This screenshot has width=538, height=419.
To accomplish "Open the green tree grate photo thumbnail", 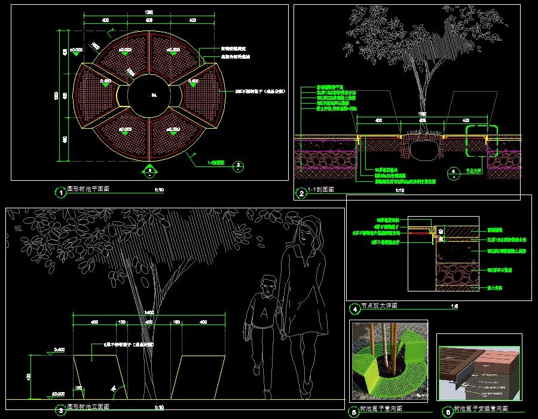I will coord(389,361).
